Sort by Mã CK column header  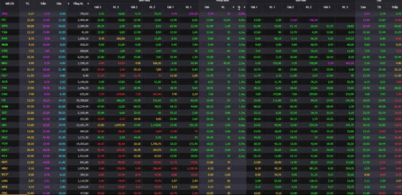click(x=10, y=4)
